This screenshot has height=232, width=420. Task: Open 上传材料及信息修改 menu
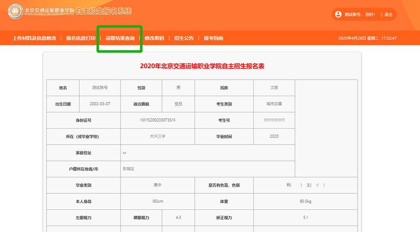(x=35, y=38)
